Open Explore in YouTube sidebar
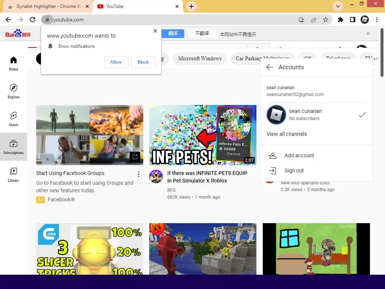This screenshot has width=385, height=289. [14, 91]
